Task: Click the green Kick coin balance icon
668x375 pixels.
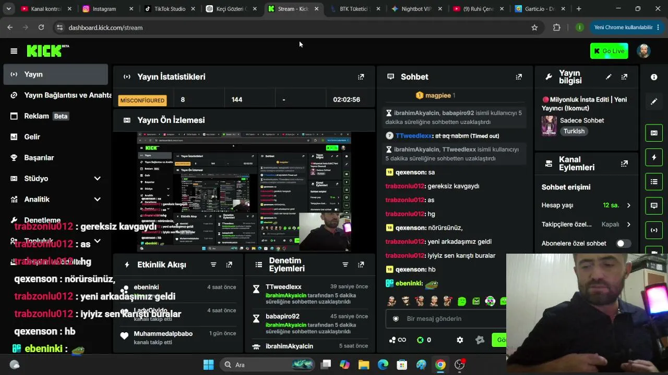Action: tap(420, 340)
